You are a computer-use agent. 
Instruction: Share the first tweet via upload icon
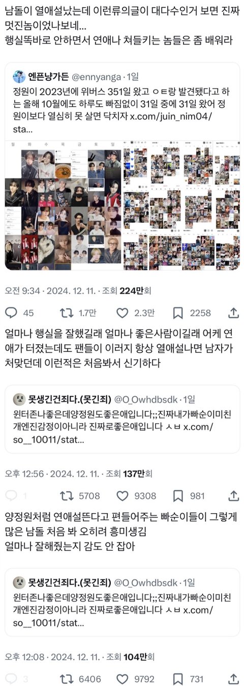233,313
